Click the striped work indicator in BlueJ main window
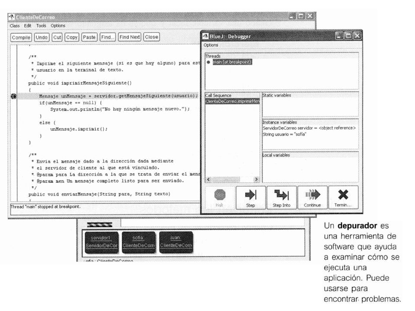This screenshot has height=311, width=415. (x=100, y=225)
